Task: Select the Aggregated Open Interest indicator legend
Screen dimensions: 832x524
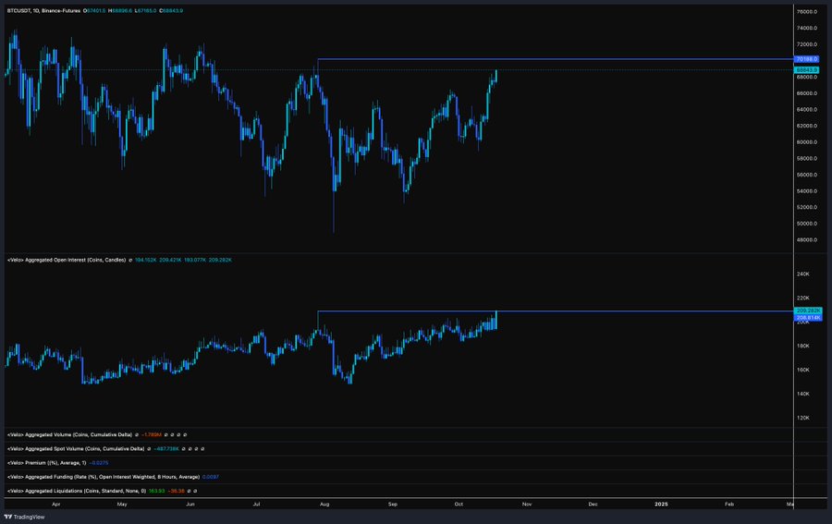Action: (67, 260)
